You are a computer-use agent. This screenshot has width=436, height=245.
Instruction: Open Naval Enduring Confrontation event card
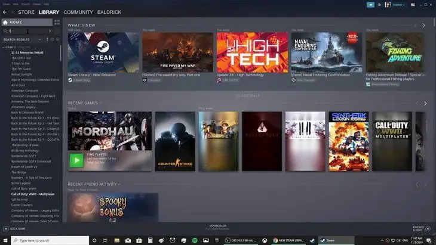tap(327, 52)
